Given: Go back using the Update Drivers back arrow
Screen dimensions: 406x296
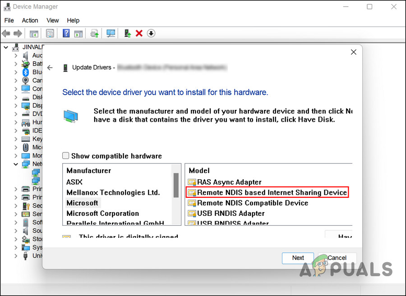Looking at the screenshot, I should [50, 68].
